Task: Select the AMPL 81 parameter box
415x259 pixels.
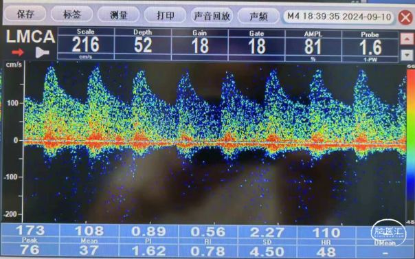Action: pyautogui.click(x=313, y=46)
